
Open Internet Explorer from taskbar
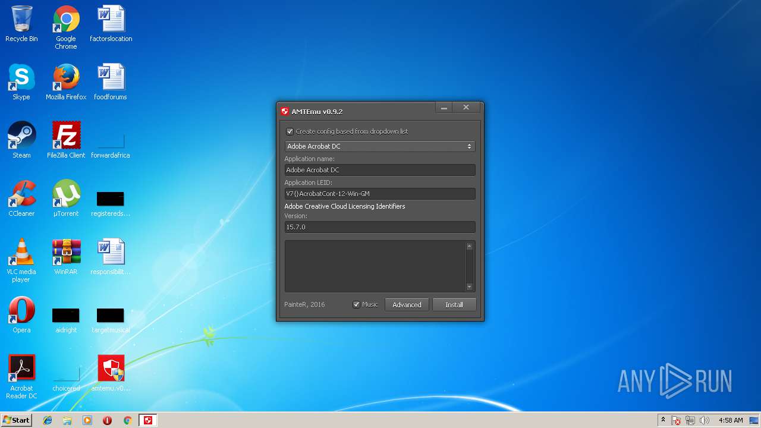[48, 420]
